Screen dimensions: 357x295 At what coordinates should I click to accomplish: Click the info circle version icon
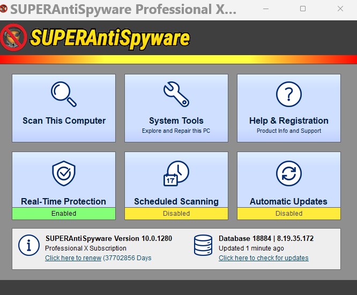[29, 246]
